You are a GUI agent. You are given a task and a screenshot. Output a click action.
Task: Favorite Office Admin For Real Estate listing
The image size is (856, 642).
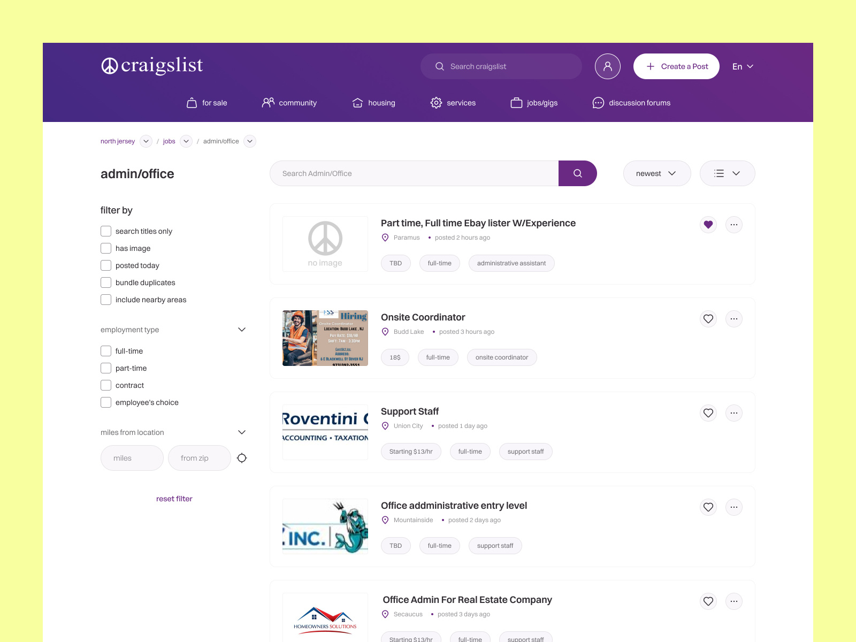(708, 601)
